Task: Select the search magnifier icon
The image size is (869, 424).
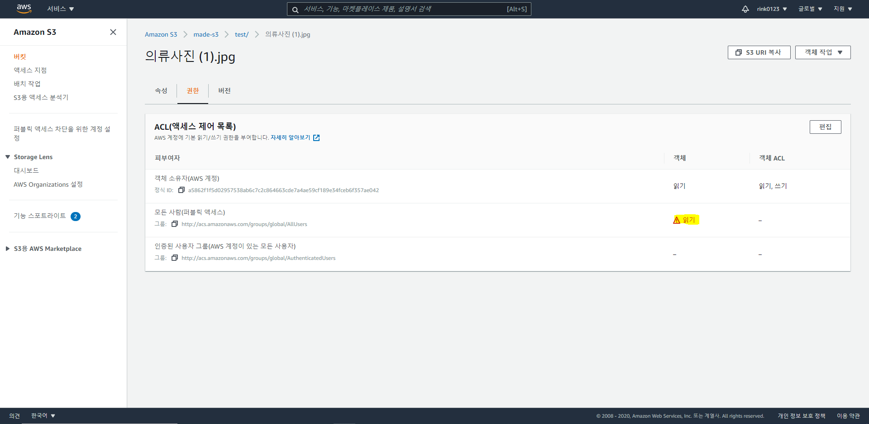Action: pos(295,9)
